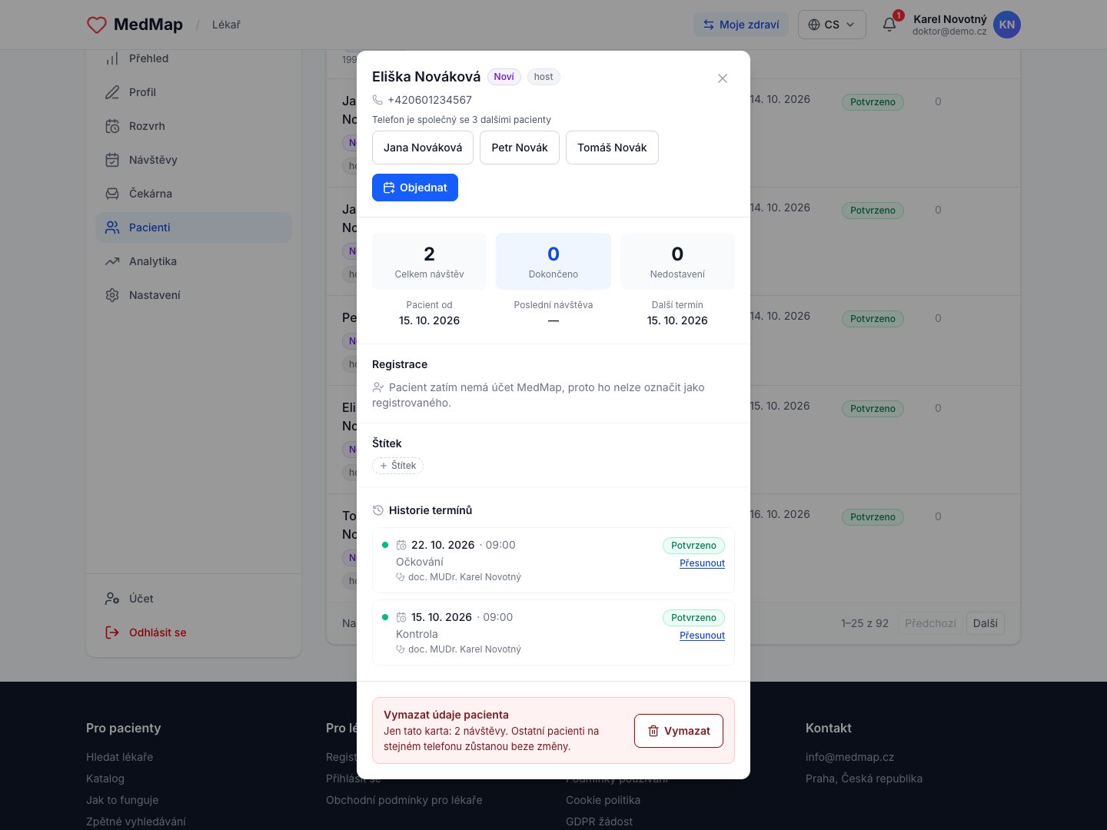
Task: Click the blue Objednat button
Action: pyautogui.click(x=415, y=188)
